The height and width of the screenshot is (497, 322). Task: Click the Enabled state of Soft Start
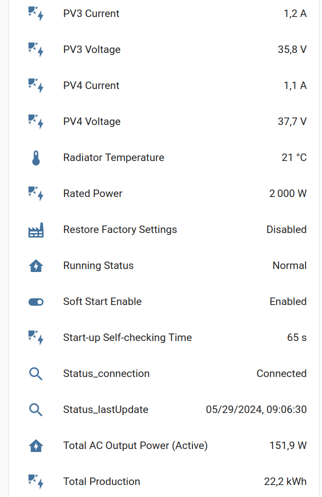(x=288, y=301)
